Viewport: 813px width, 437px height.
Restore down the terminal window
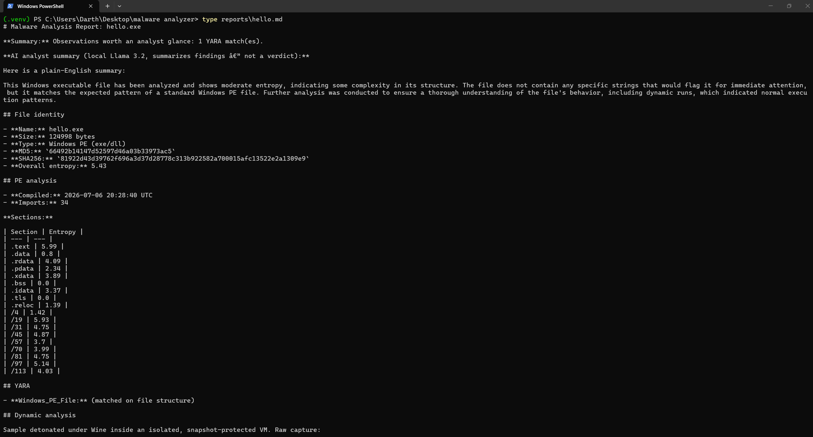(x=789, y=6)
